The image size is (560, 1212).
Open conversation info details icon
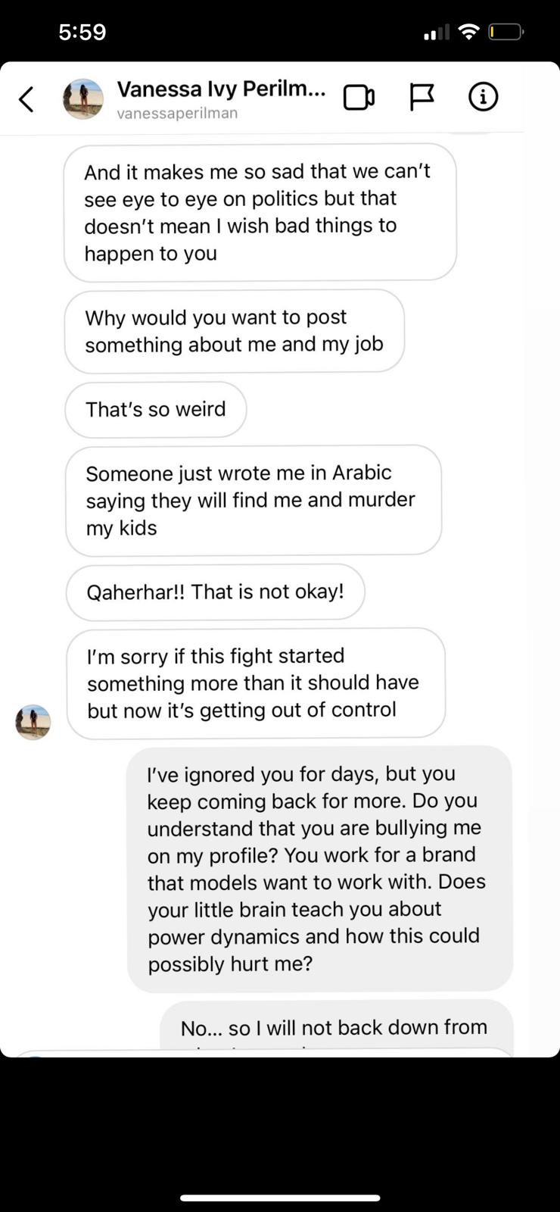click(x=483, y=97)
